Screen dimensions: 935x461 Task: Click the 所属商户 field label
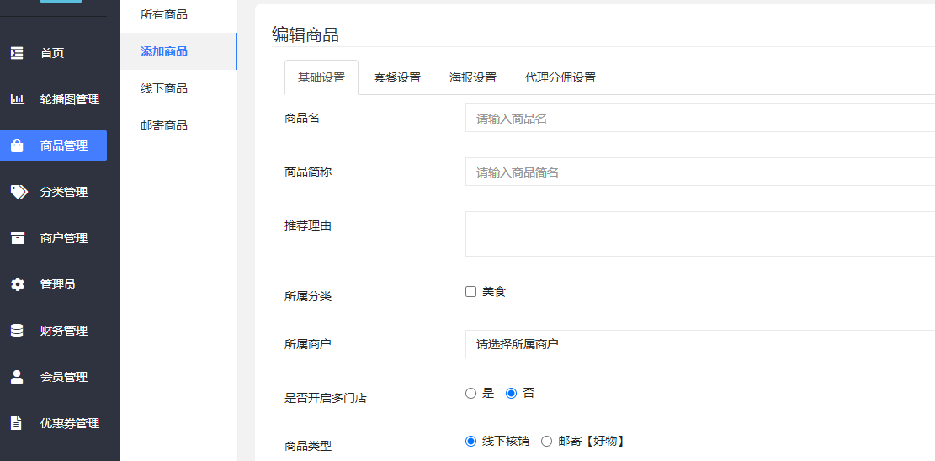pos(308,344)
